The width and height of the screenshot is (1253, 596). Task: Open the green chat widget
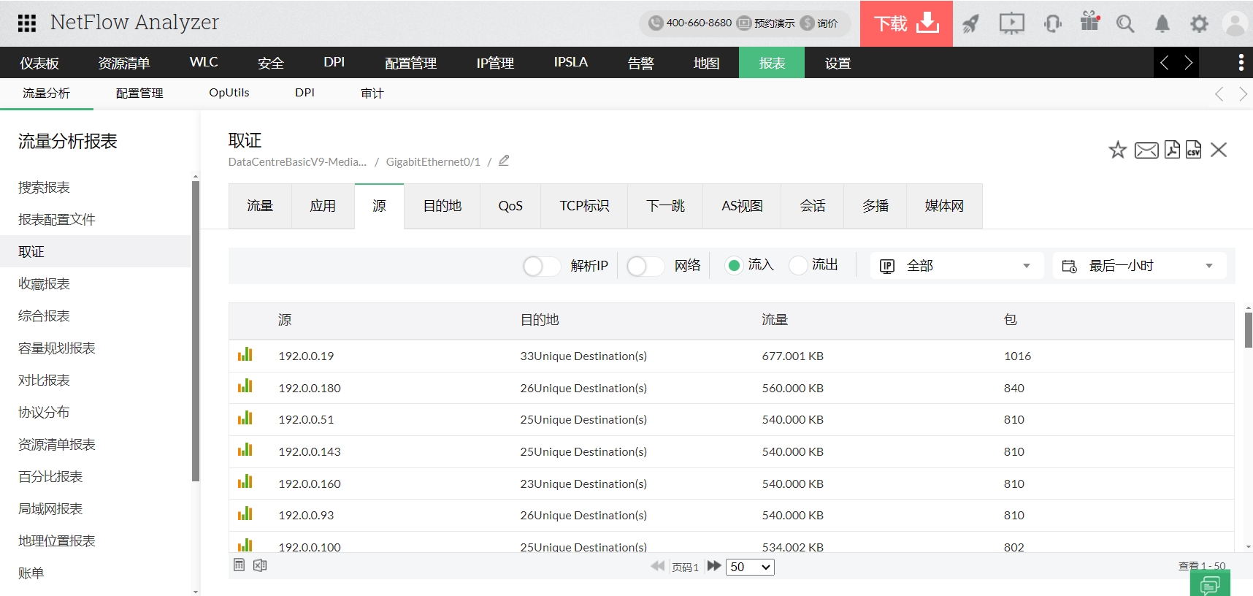point(1210,584)
